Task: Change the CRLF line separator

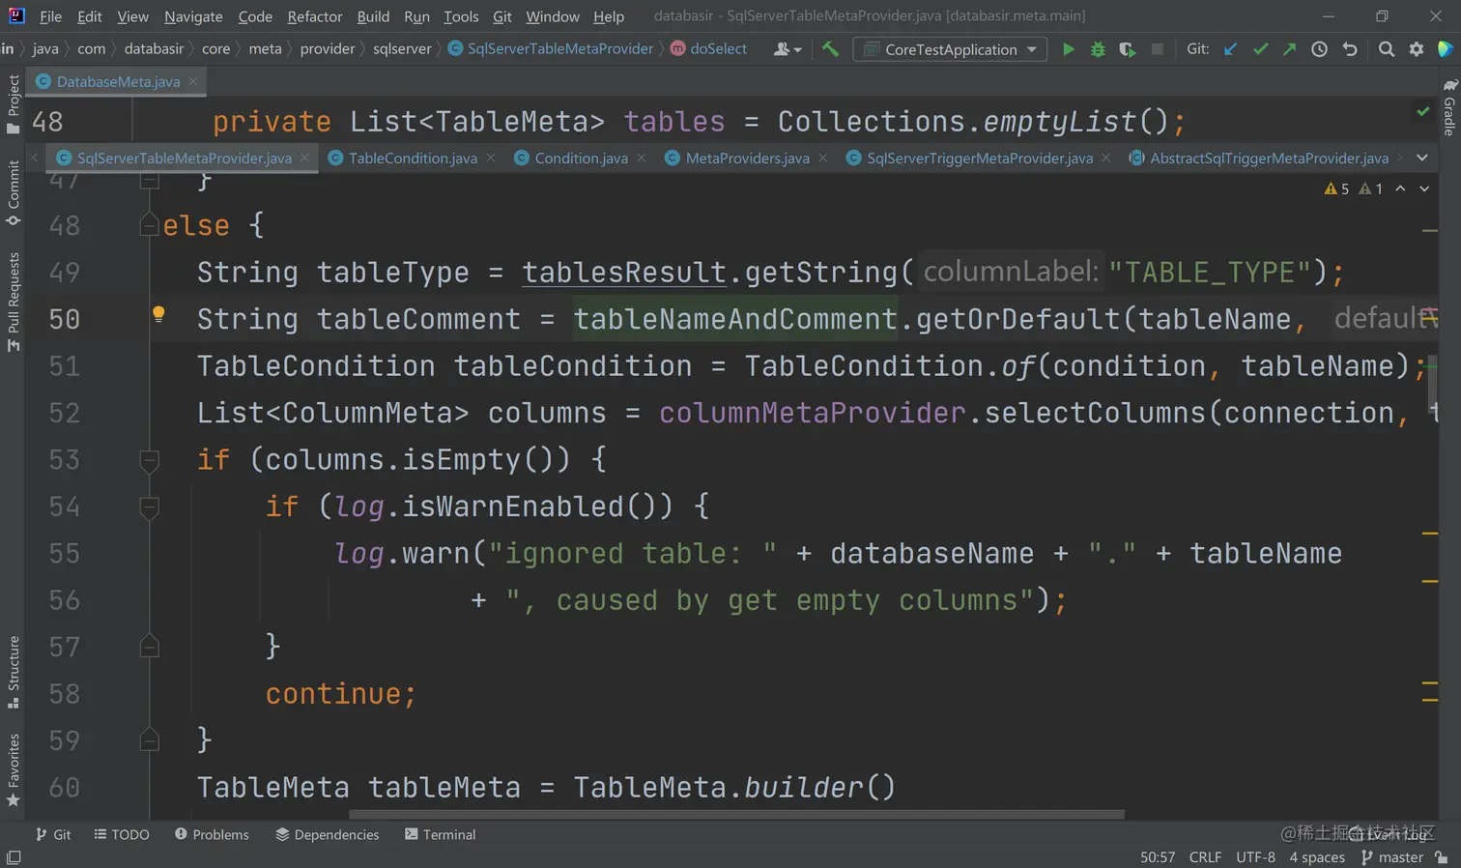Action: pyautogui.click(x=1205, y=857)
